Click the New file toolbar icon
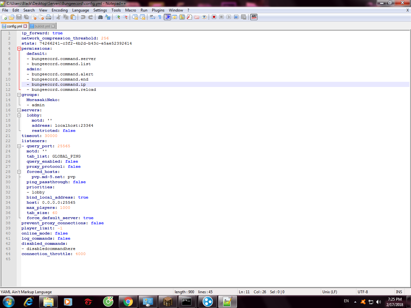 click(x=4, y=17)
